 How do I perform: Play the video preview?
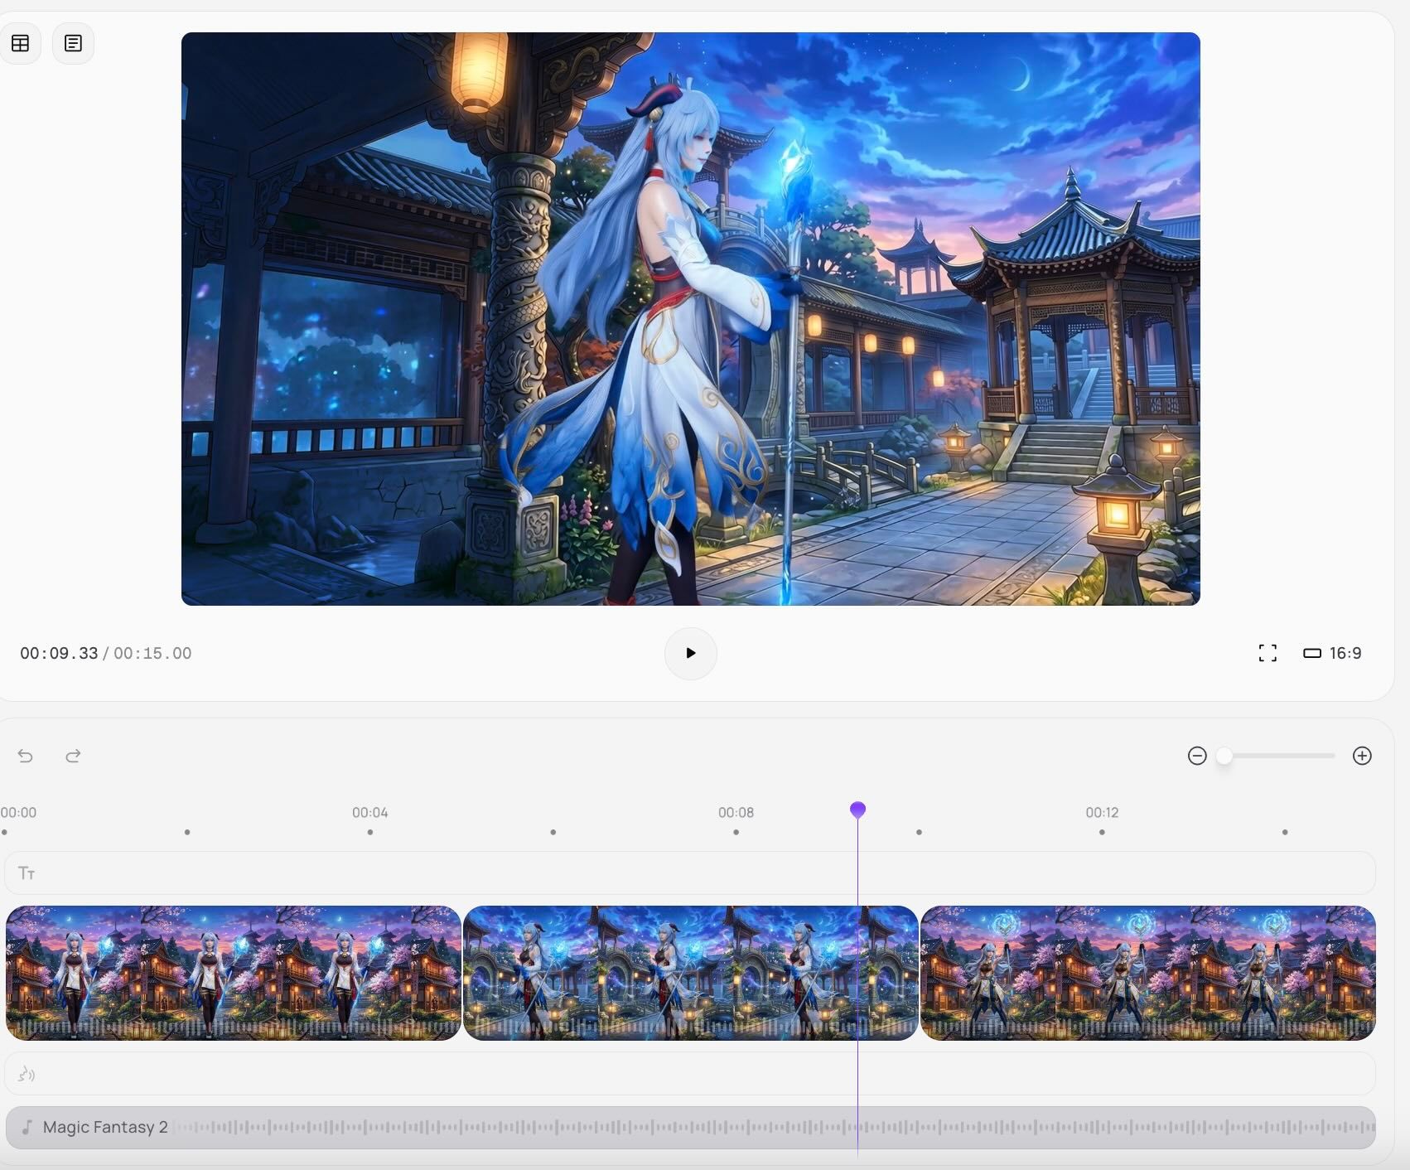coord(690,653)
